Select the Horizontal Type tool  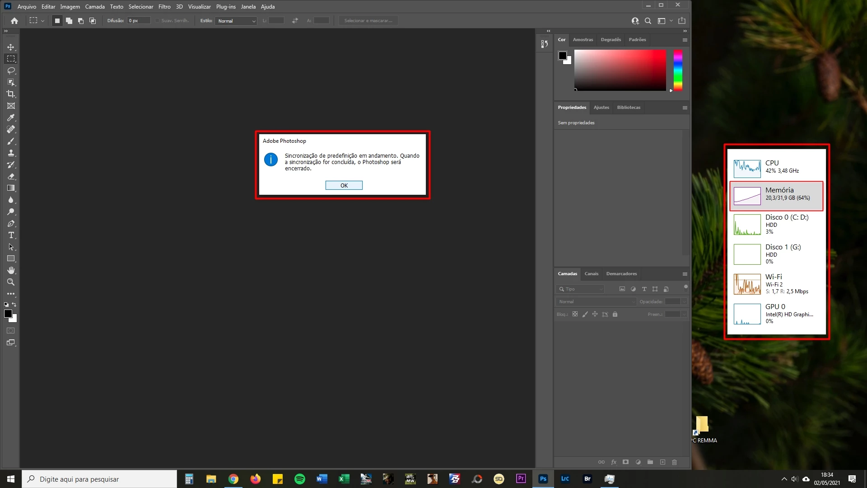(11, 235)
